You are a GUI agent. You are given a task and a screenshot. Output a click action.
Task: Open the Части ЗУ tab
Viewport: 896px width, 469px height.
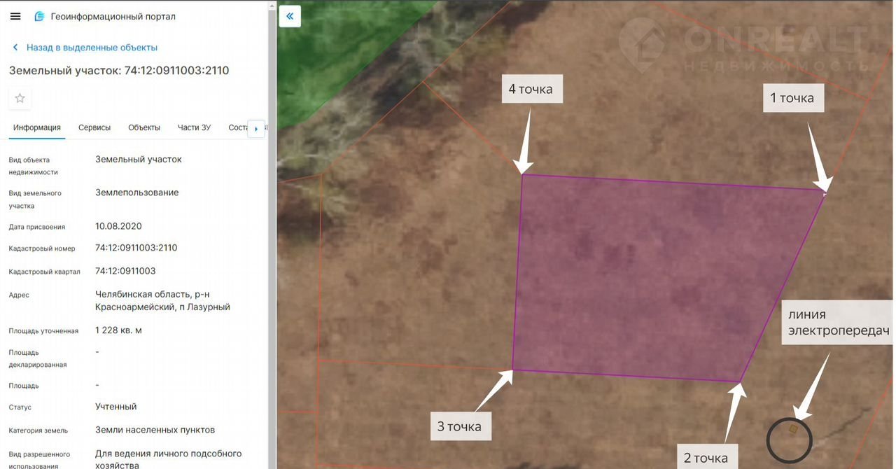194,127
